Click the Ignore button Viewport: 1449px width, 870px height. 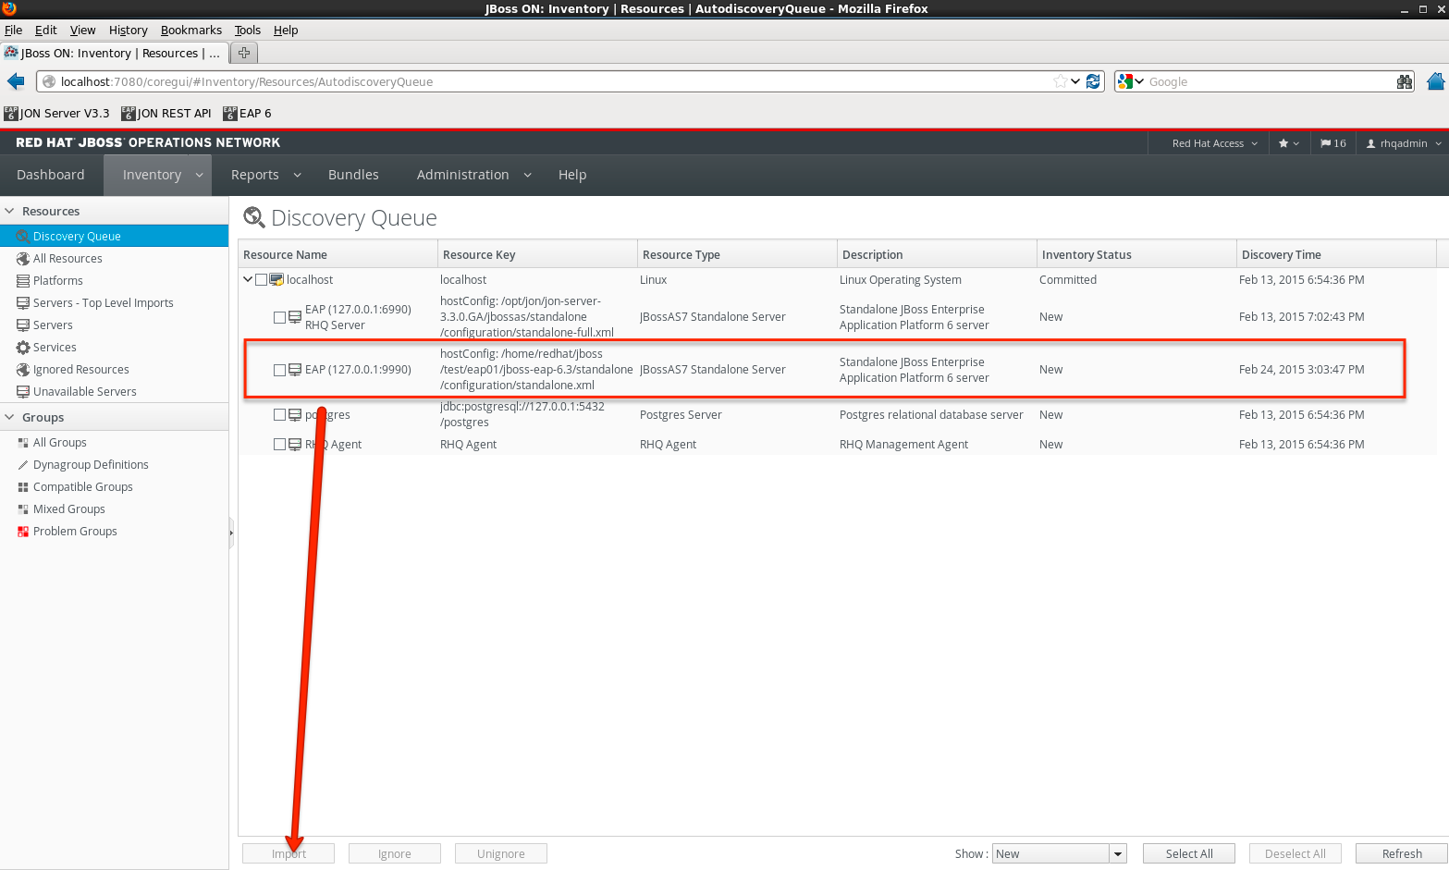(x=395, y=854)
